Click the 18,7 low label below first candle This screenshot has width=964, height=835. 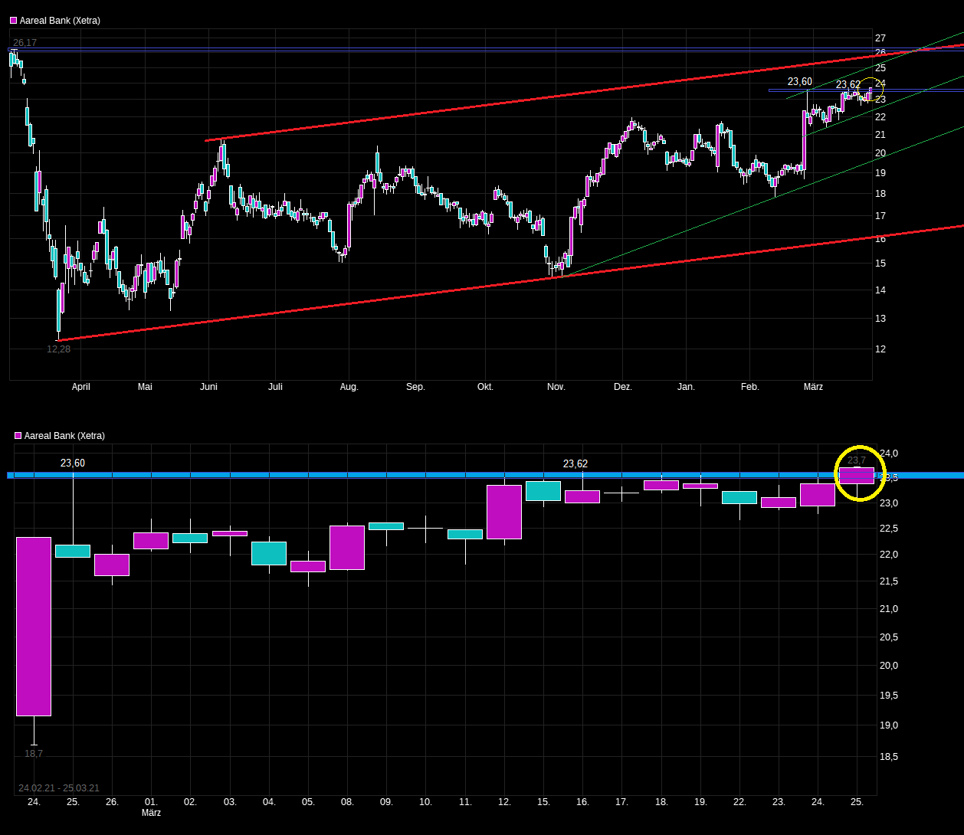34,754
